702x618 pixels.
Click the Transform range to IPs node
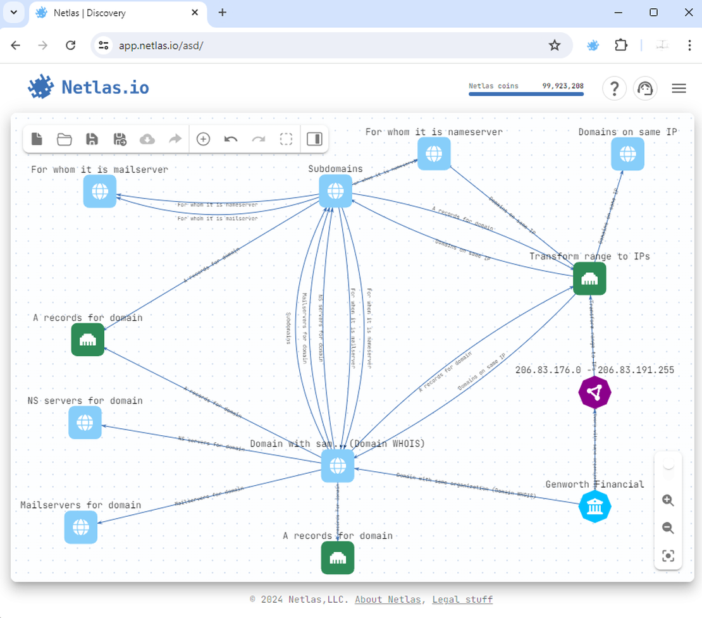click(589, 279)
